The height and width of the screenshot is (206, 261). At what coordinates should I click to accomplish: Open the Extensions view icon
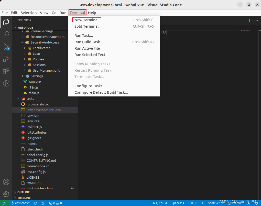coord(6,71)
